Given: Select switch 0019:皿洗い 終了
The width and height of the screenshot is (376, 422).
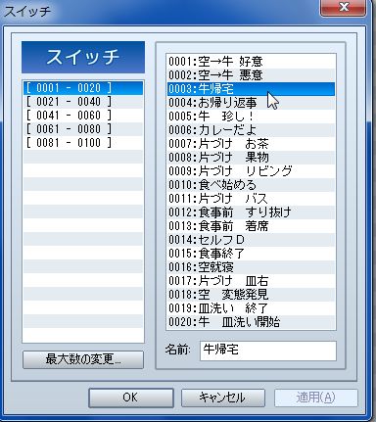Looking at the screenshot, I should point(251,308).
